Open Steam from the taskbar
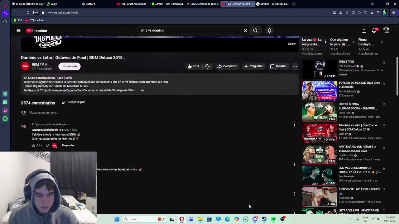Screen dimensions: 399x224 (x=264, y=219)
